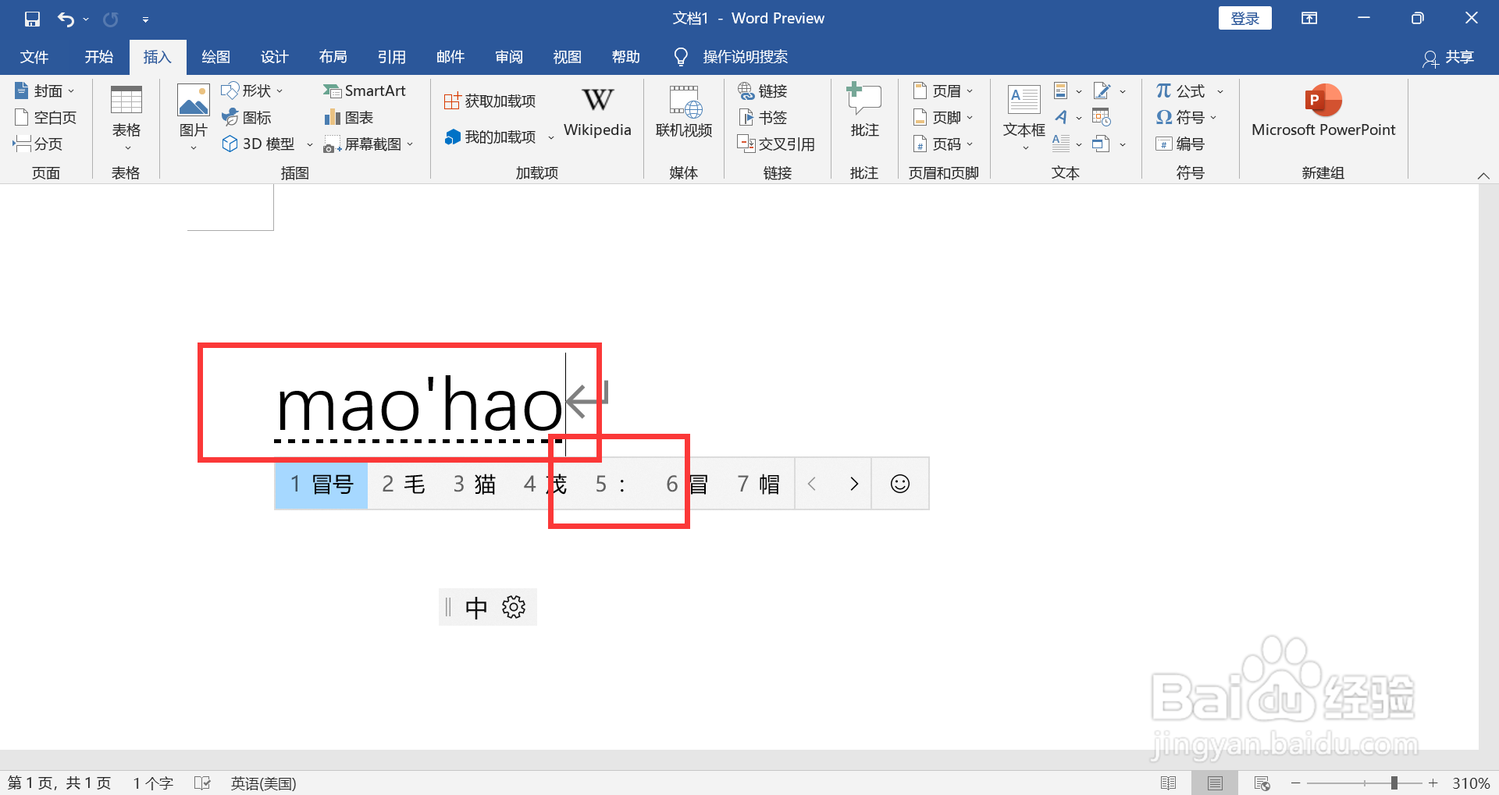Toggle the IME between Chinese and English
1499x795 pixels.
pyautogui.click(x=475, y=606)
